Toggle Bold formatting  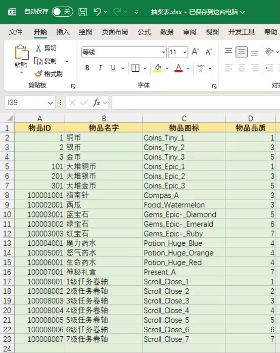87,68
